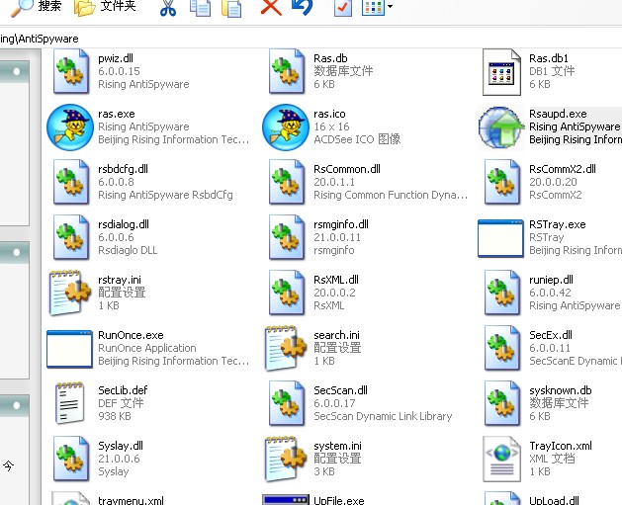Click the RsCommon.dll file name

[347, 169]
